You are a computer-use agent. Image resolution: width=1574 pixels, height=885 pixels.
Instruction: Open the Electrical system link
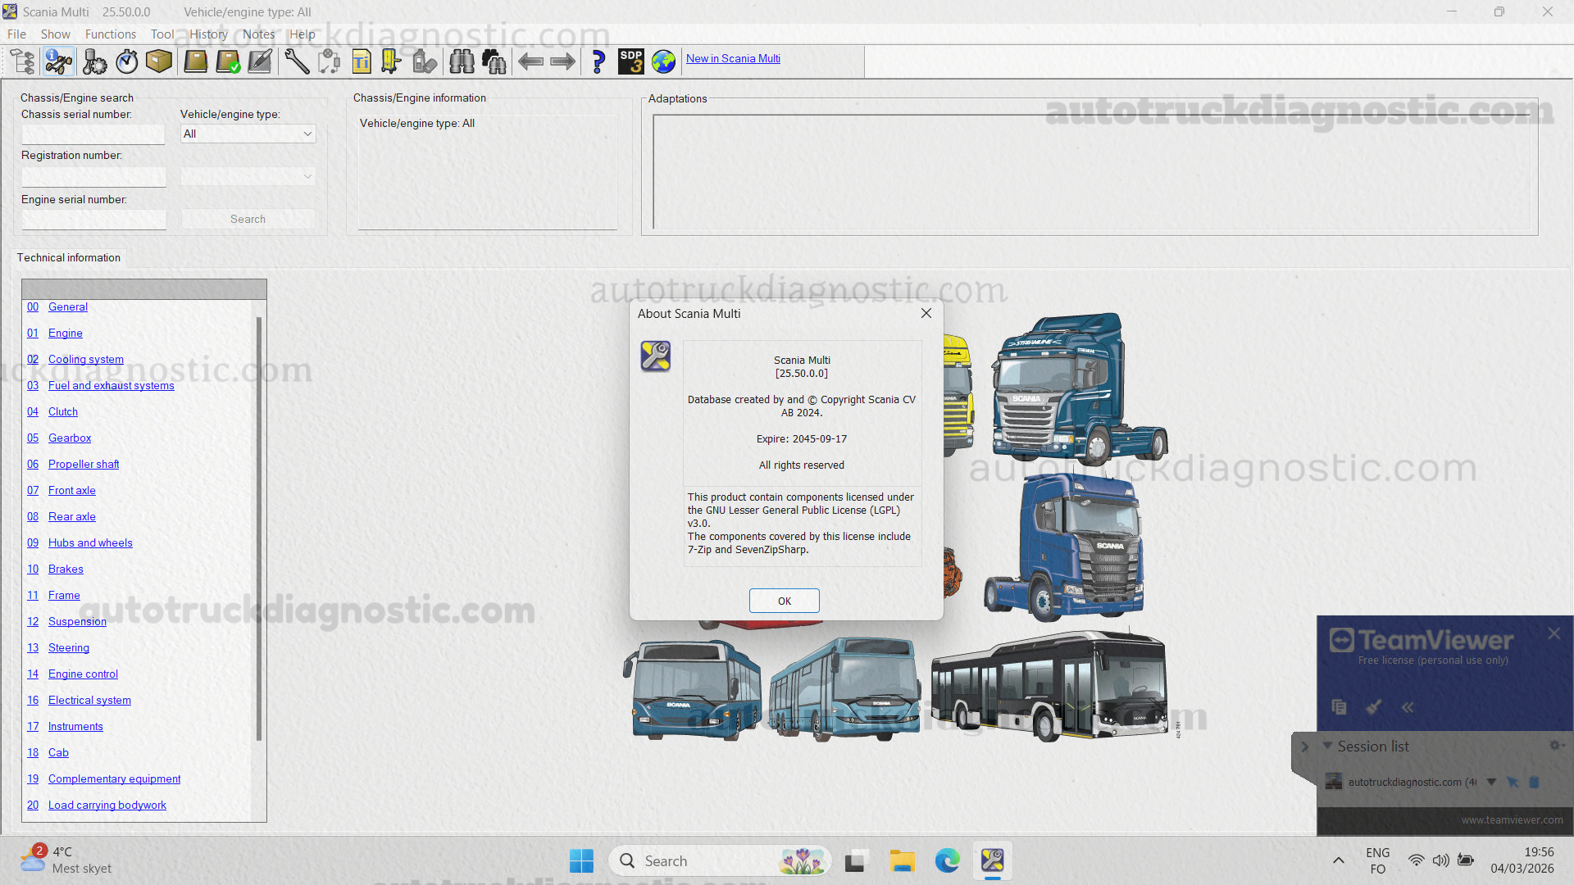[89, 700]
